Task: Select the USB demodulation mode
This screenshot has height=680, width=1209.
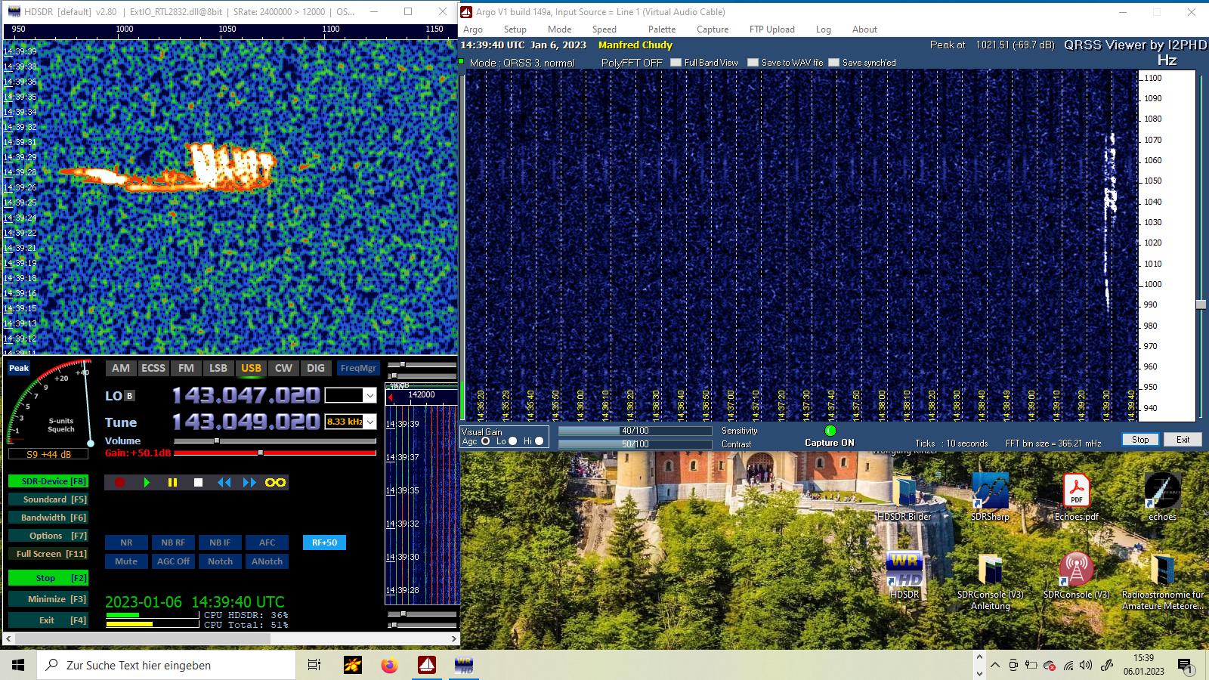Action: pos(251,368)
